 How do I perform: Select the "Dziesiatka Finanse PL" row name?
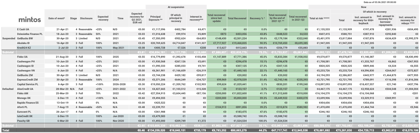[30, 34]
